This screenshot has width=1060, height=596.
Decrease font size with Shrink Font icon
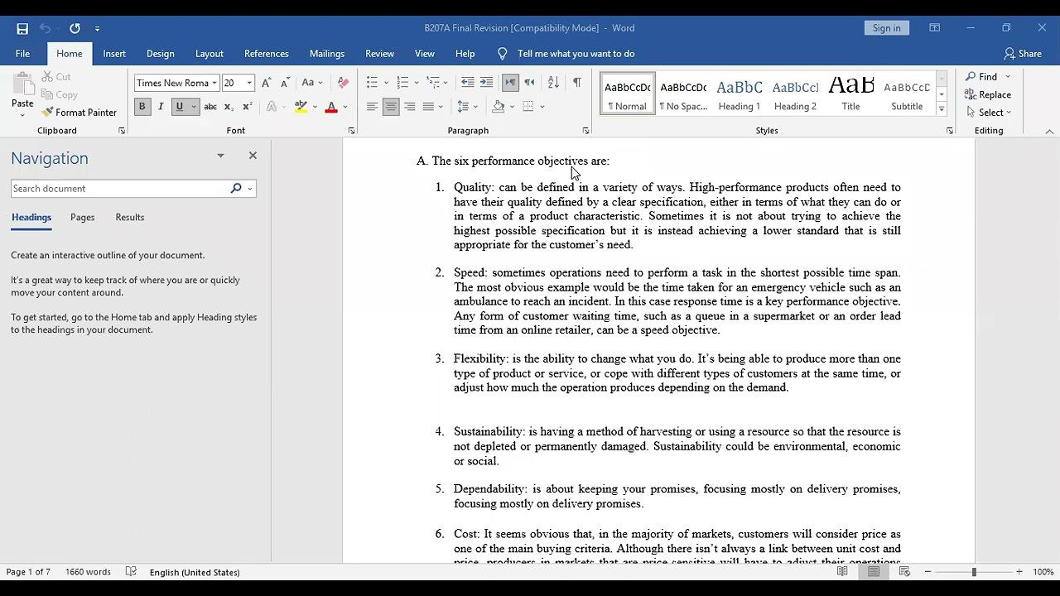pos(285,83)
